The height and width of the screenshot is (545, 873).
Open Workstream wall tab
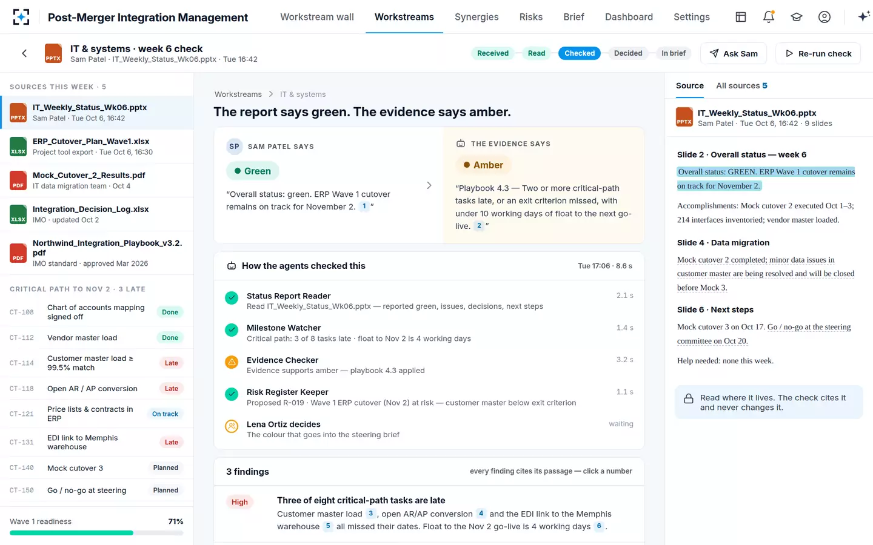click(317, 17)
